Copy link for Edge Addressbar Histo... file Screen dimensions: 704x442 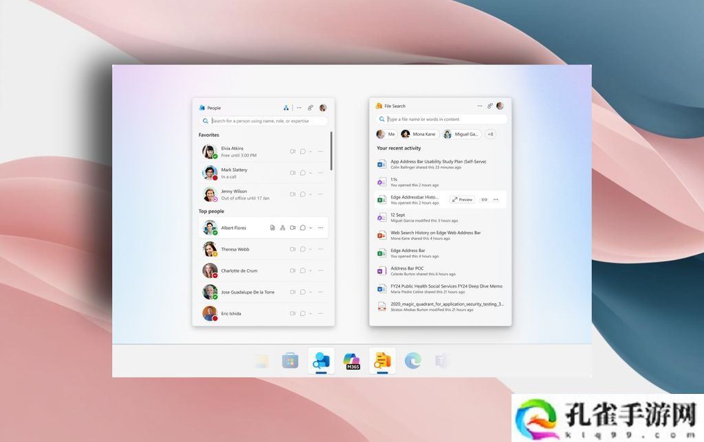pos(485,200)
